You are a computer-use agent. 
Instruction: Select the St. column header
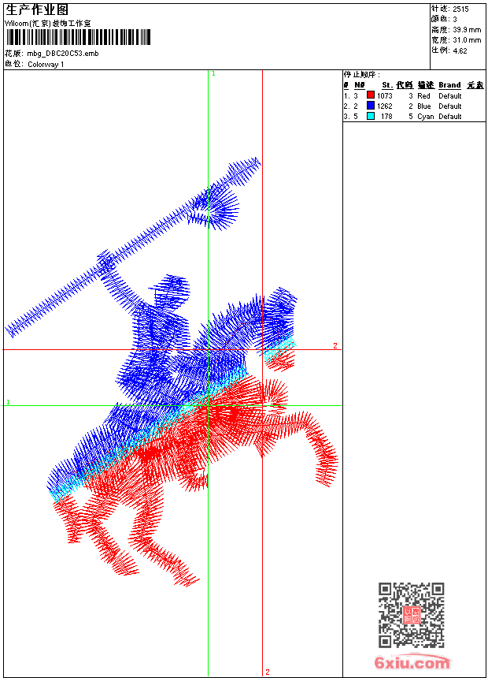387,85
